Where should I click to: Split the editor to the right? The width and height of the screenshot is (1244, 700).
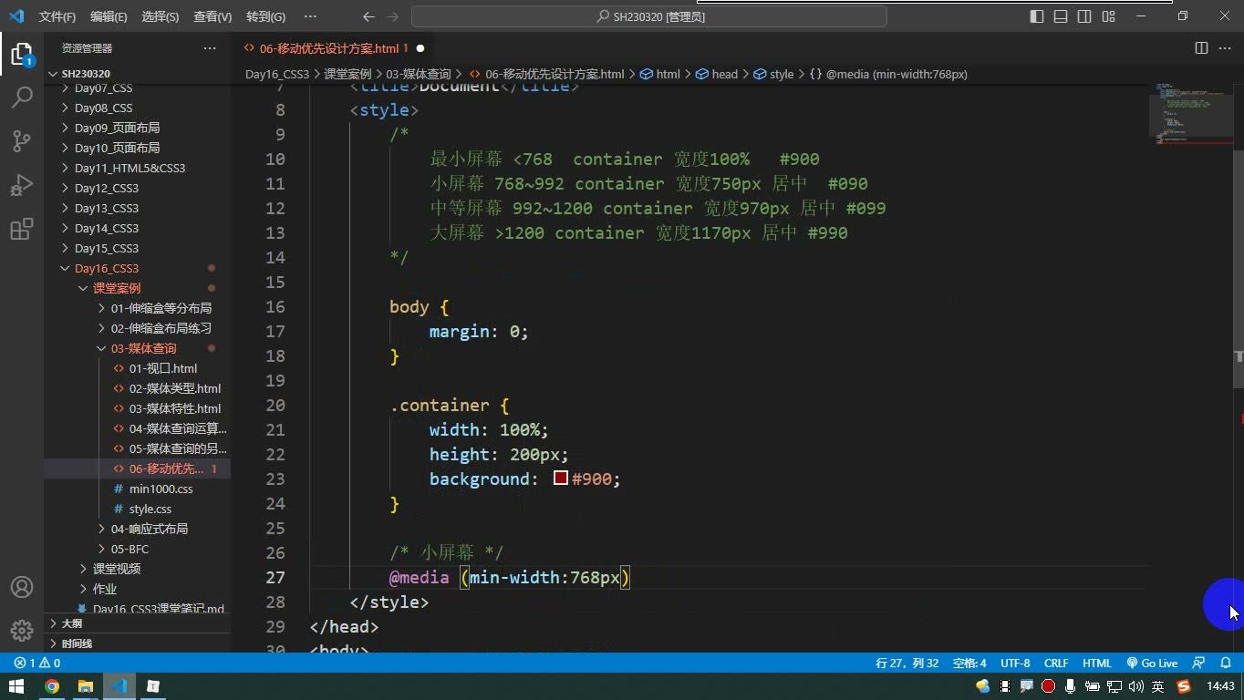click(1201, 48)
